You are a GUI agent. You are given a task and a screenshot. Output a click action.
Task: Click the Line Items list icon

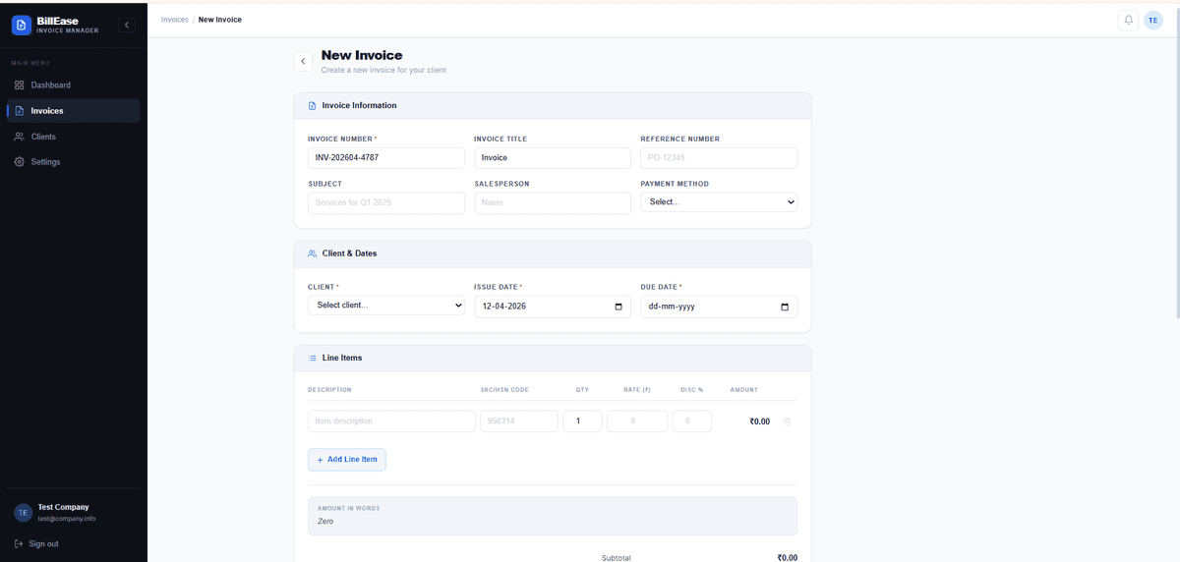pos(313,358)
